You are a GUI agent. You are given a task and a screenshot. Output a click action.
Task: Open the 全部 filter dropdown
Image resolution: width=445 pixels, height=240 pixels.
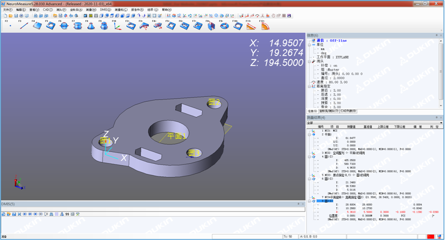tap(441, 123)
